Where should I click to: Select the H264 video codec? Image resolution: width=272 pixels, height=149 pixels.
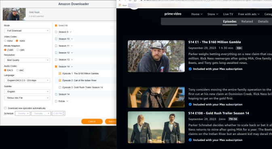click(x=5, y=41)
